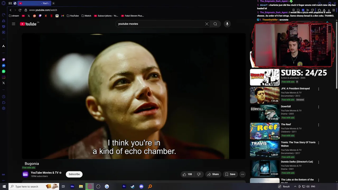
Task: Start voice search with microphone
Action: pyautogui.click(x=227, y=24)
